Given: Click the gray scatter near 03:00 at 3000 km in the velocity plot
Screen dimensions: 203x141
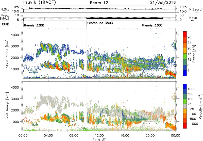Looking at the screenshot, I should [x=44, y=99].
